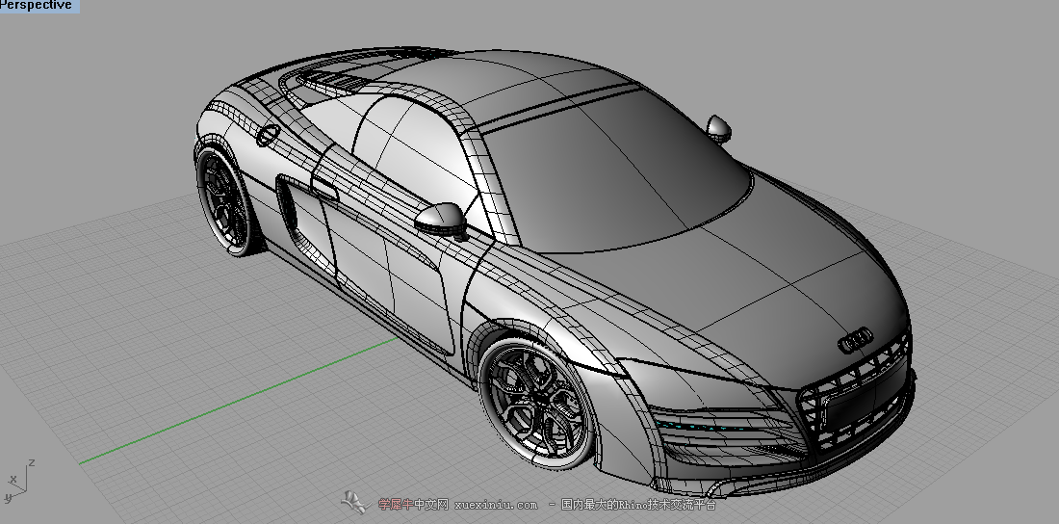Select the Audi four-ring emblem on hood
The image size is (1059, 524).
click(855, 340)
